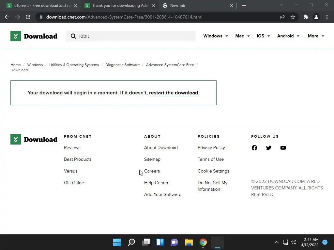Open the Sitemap link

[x=152, y=159]
